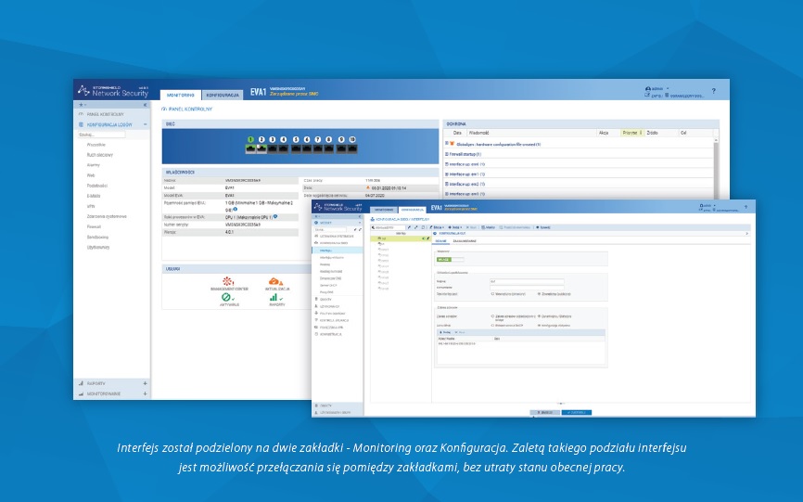Open admin dropdown arrow in back window
Image resolution: width=803 pixels, height=502 pixels.
(x=668, y=89)
